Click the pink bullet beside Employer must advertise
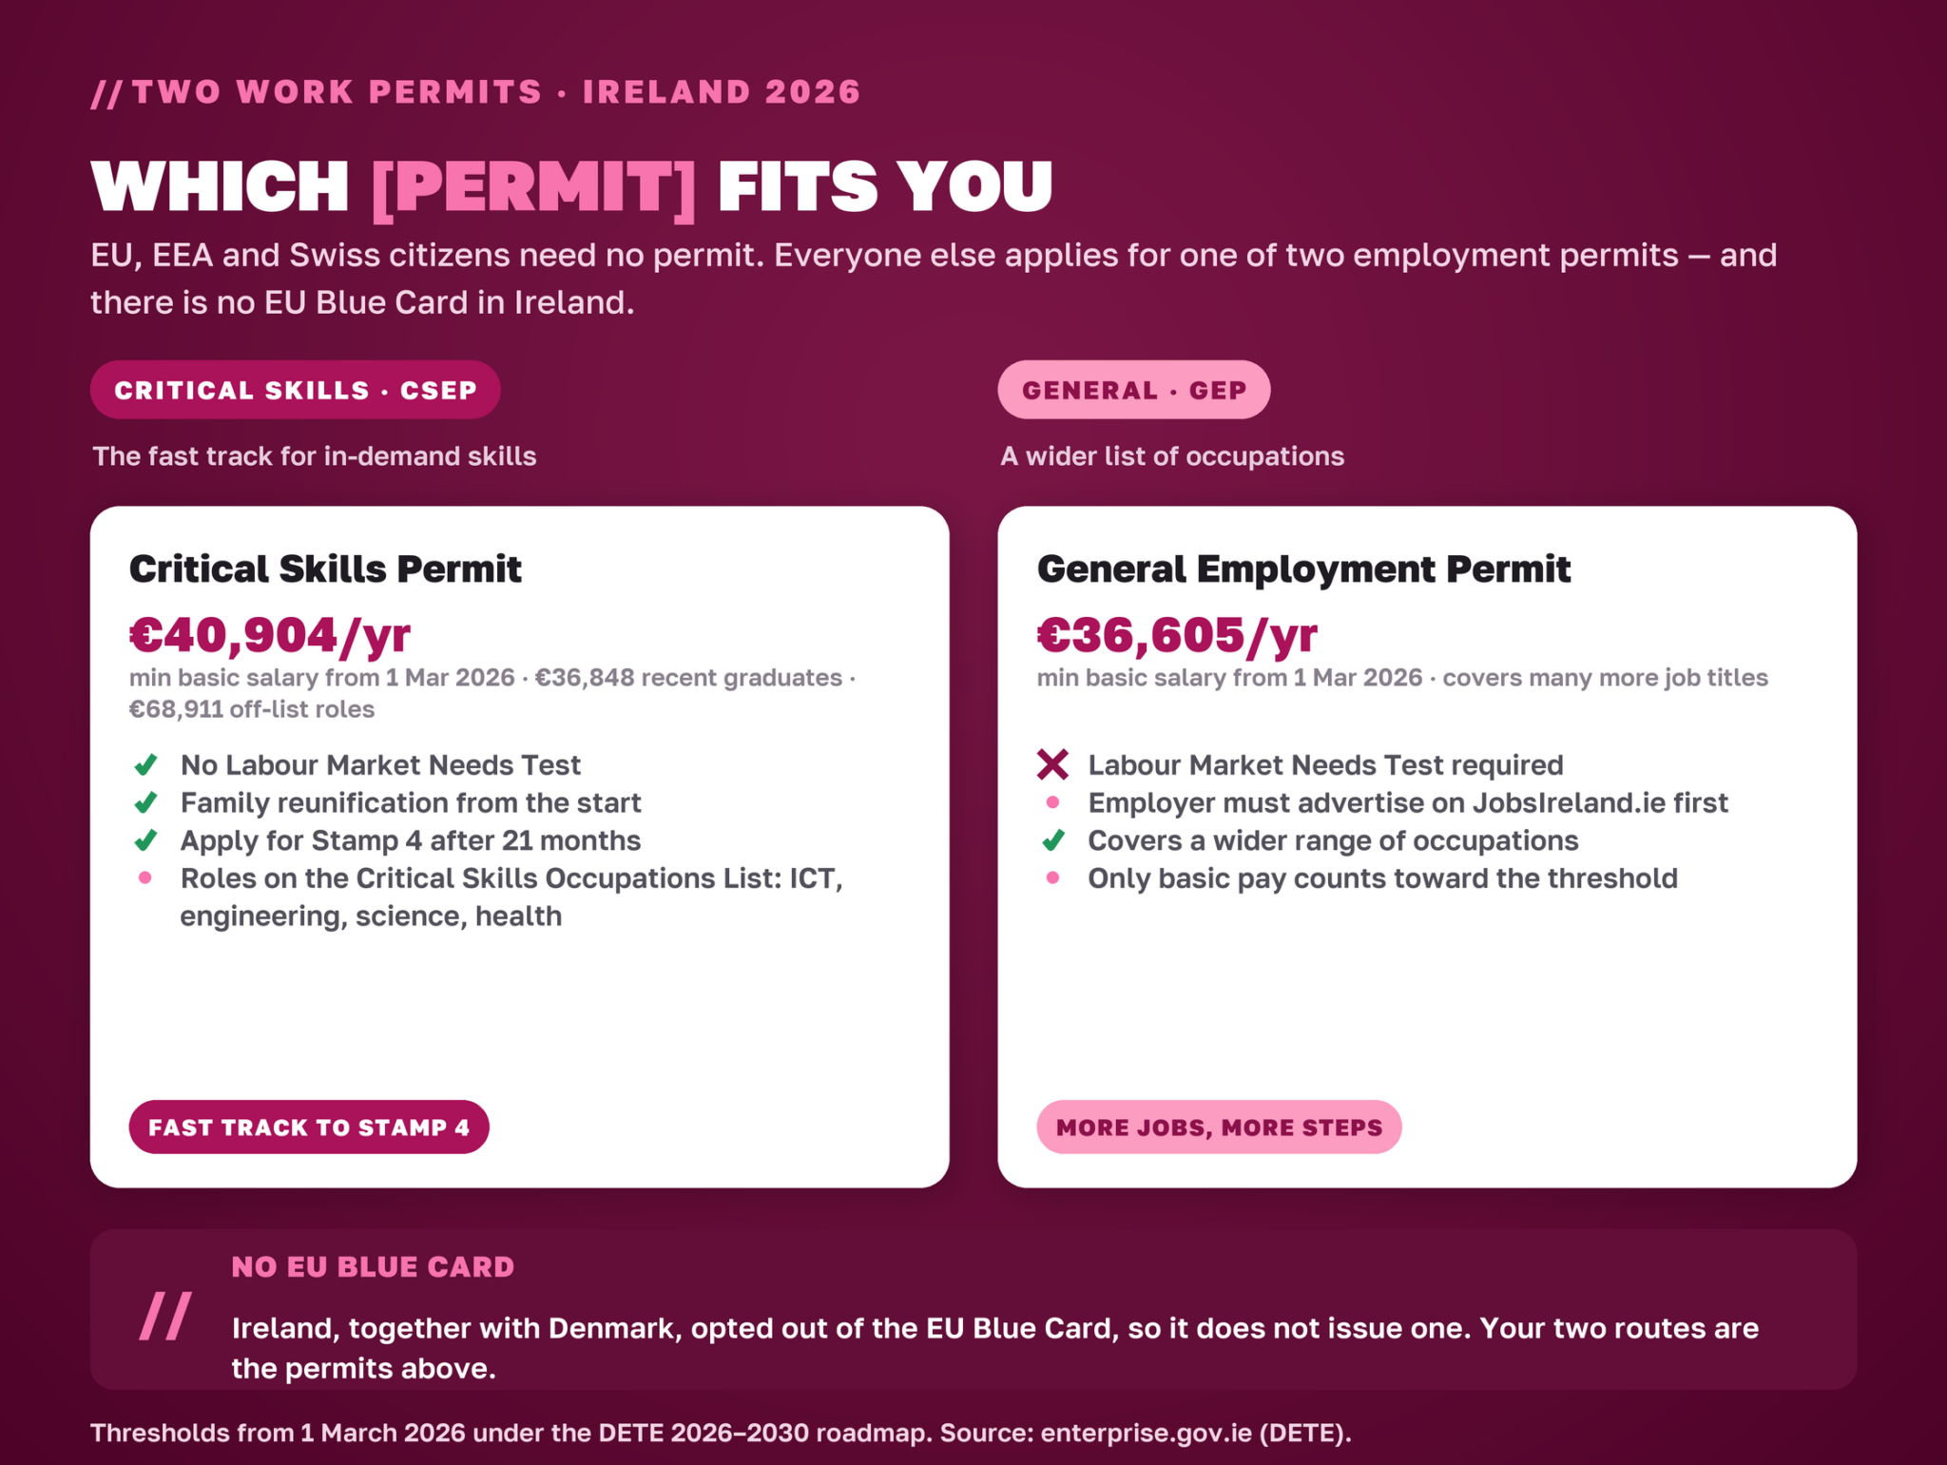 pyautogui.click(x=1052, y=802)
